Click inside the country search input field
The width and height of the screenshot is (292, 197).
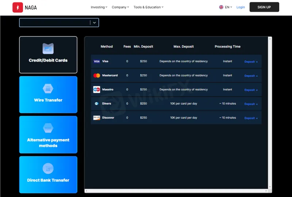click(x=55, y=23)
